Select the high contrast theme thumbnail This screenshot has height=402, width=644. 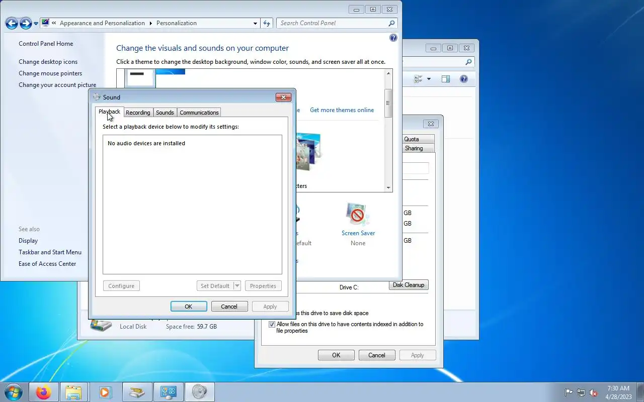141,78
